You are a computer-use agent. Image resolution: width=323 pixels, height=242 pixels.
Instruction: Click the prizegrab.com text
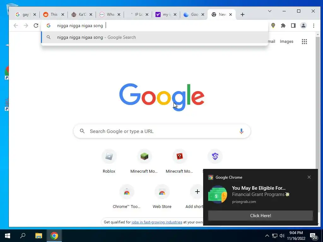coord(244,202)
